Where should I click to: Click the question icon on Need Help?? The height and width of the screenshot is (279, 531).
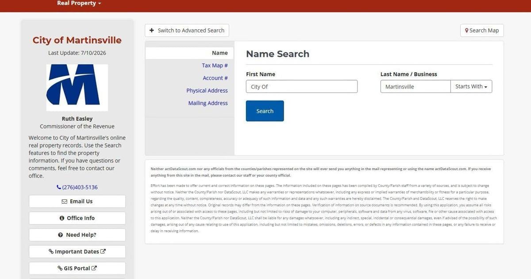[x=61, y=235]
